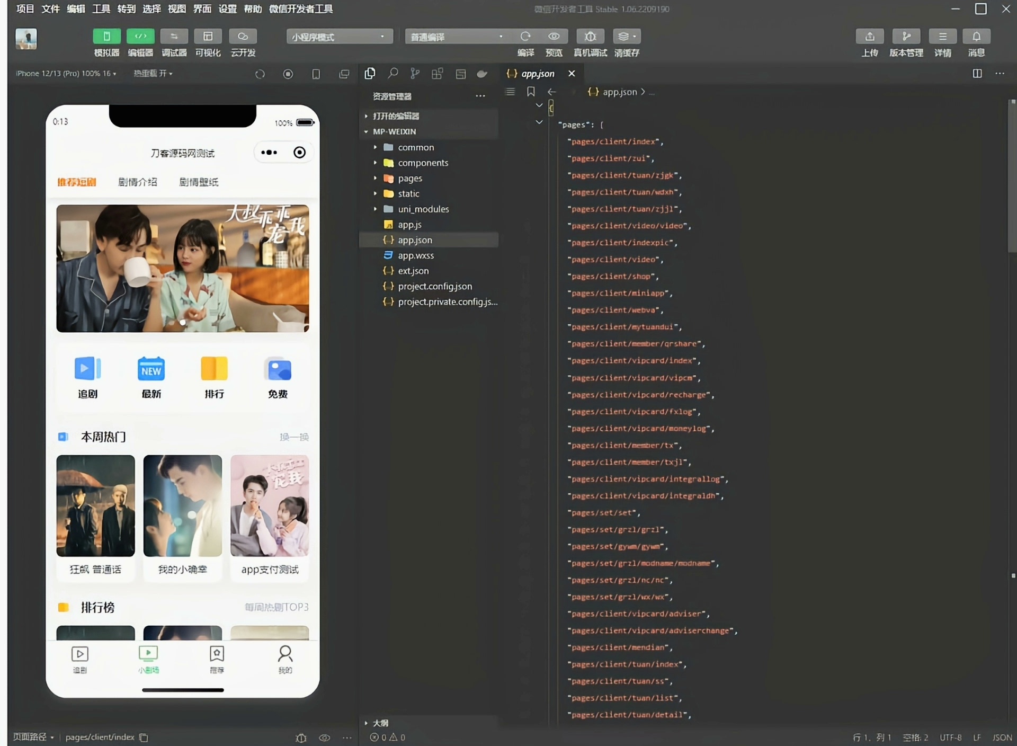Expand the Outline (大纲) section
The height and width of the screenshot is (746, 1017).
(380, 723)
